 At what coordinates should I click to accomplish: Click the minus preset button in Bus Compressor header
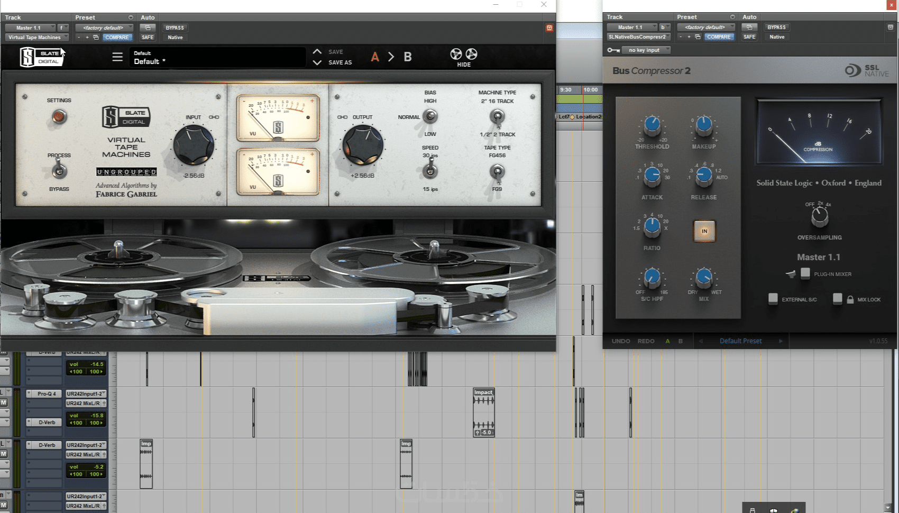click(681, 37)
